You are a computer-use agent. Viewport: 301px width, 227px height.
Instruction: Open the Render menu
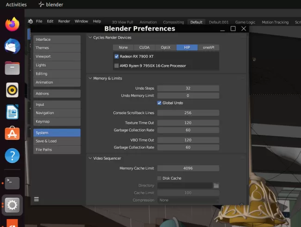64,21
